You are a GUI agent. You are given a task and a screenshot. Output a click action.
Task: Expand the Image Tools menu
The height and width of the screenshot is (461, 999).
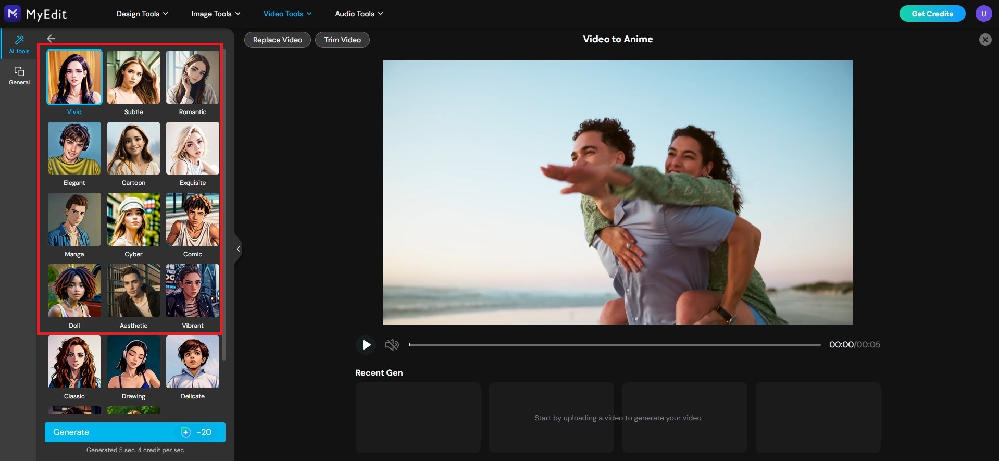coord(216,14)
